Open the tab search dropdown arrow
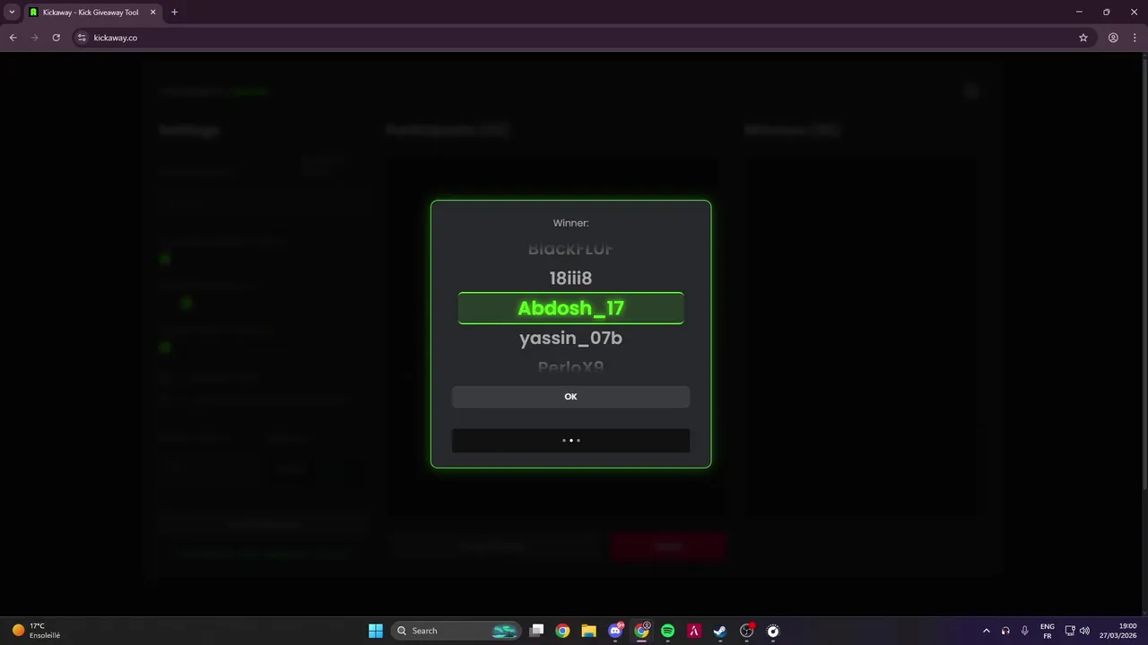Image resolution: width=1148 pixels, height=645 pixels. coord(12,13)
